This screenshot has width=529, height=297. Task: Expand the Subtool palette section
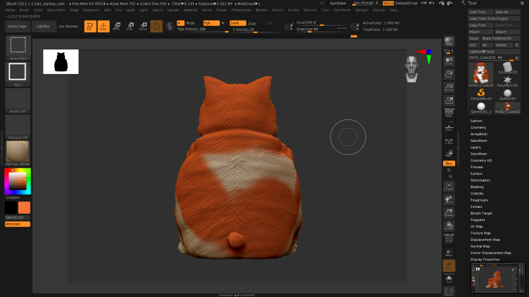pos(476,121)
